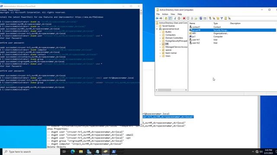Click the network icon in the system tray
This screenshot has height=155, width=277.
pos(257,152)
